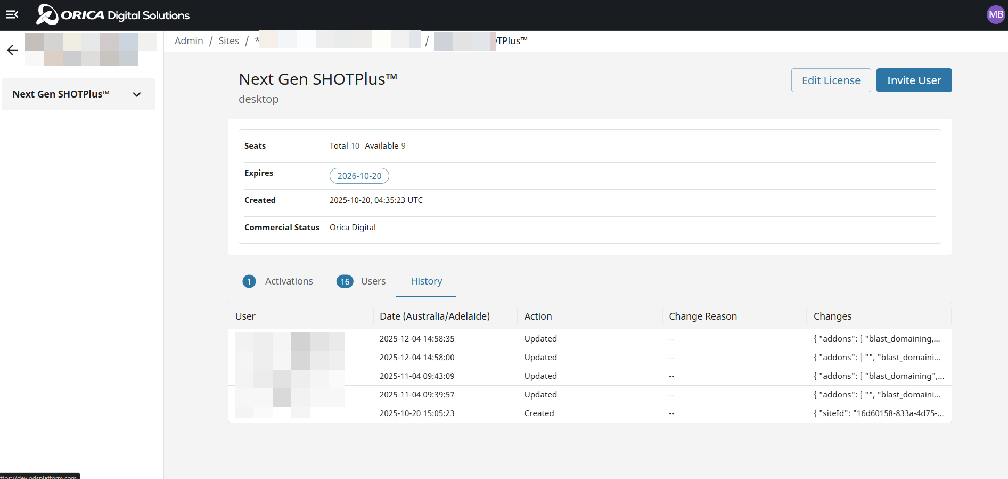Viewport: 1008px width, 479px height.
Task: Sort by the Changes column header
Action: [879, 316]
